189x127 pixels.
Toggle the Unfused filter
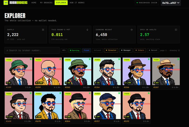97,50
